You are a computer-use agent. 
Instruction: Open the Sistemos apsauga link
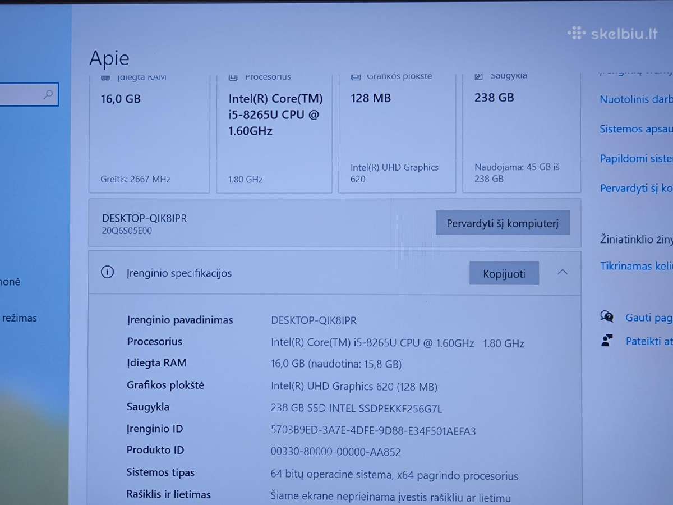click(636, 129)
